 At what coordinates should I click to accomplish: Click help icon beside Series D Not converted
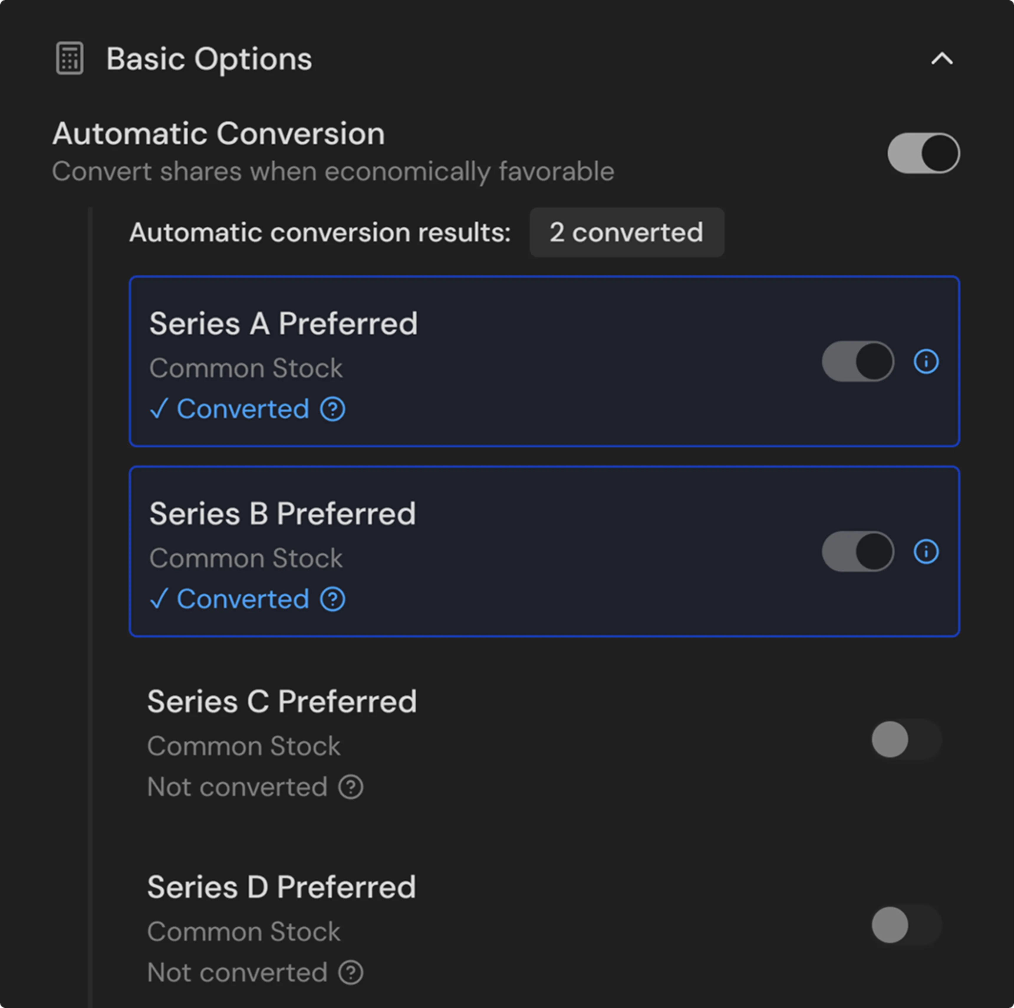point(350,972)
